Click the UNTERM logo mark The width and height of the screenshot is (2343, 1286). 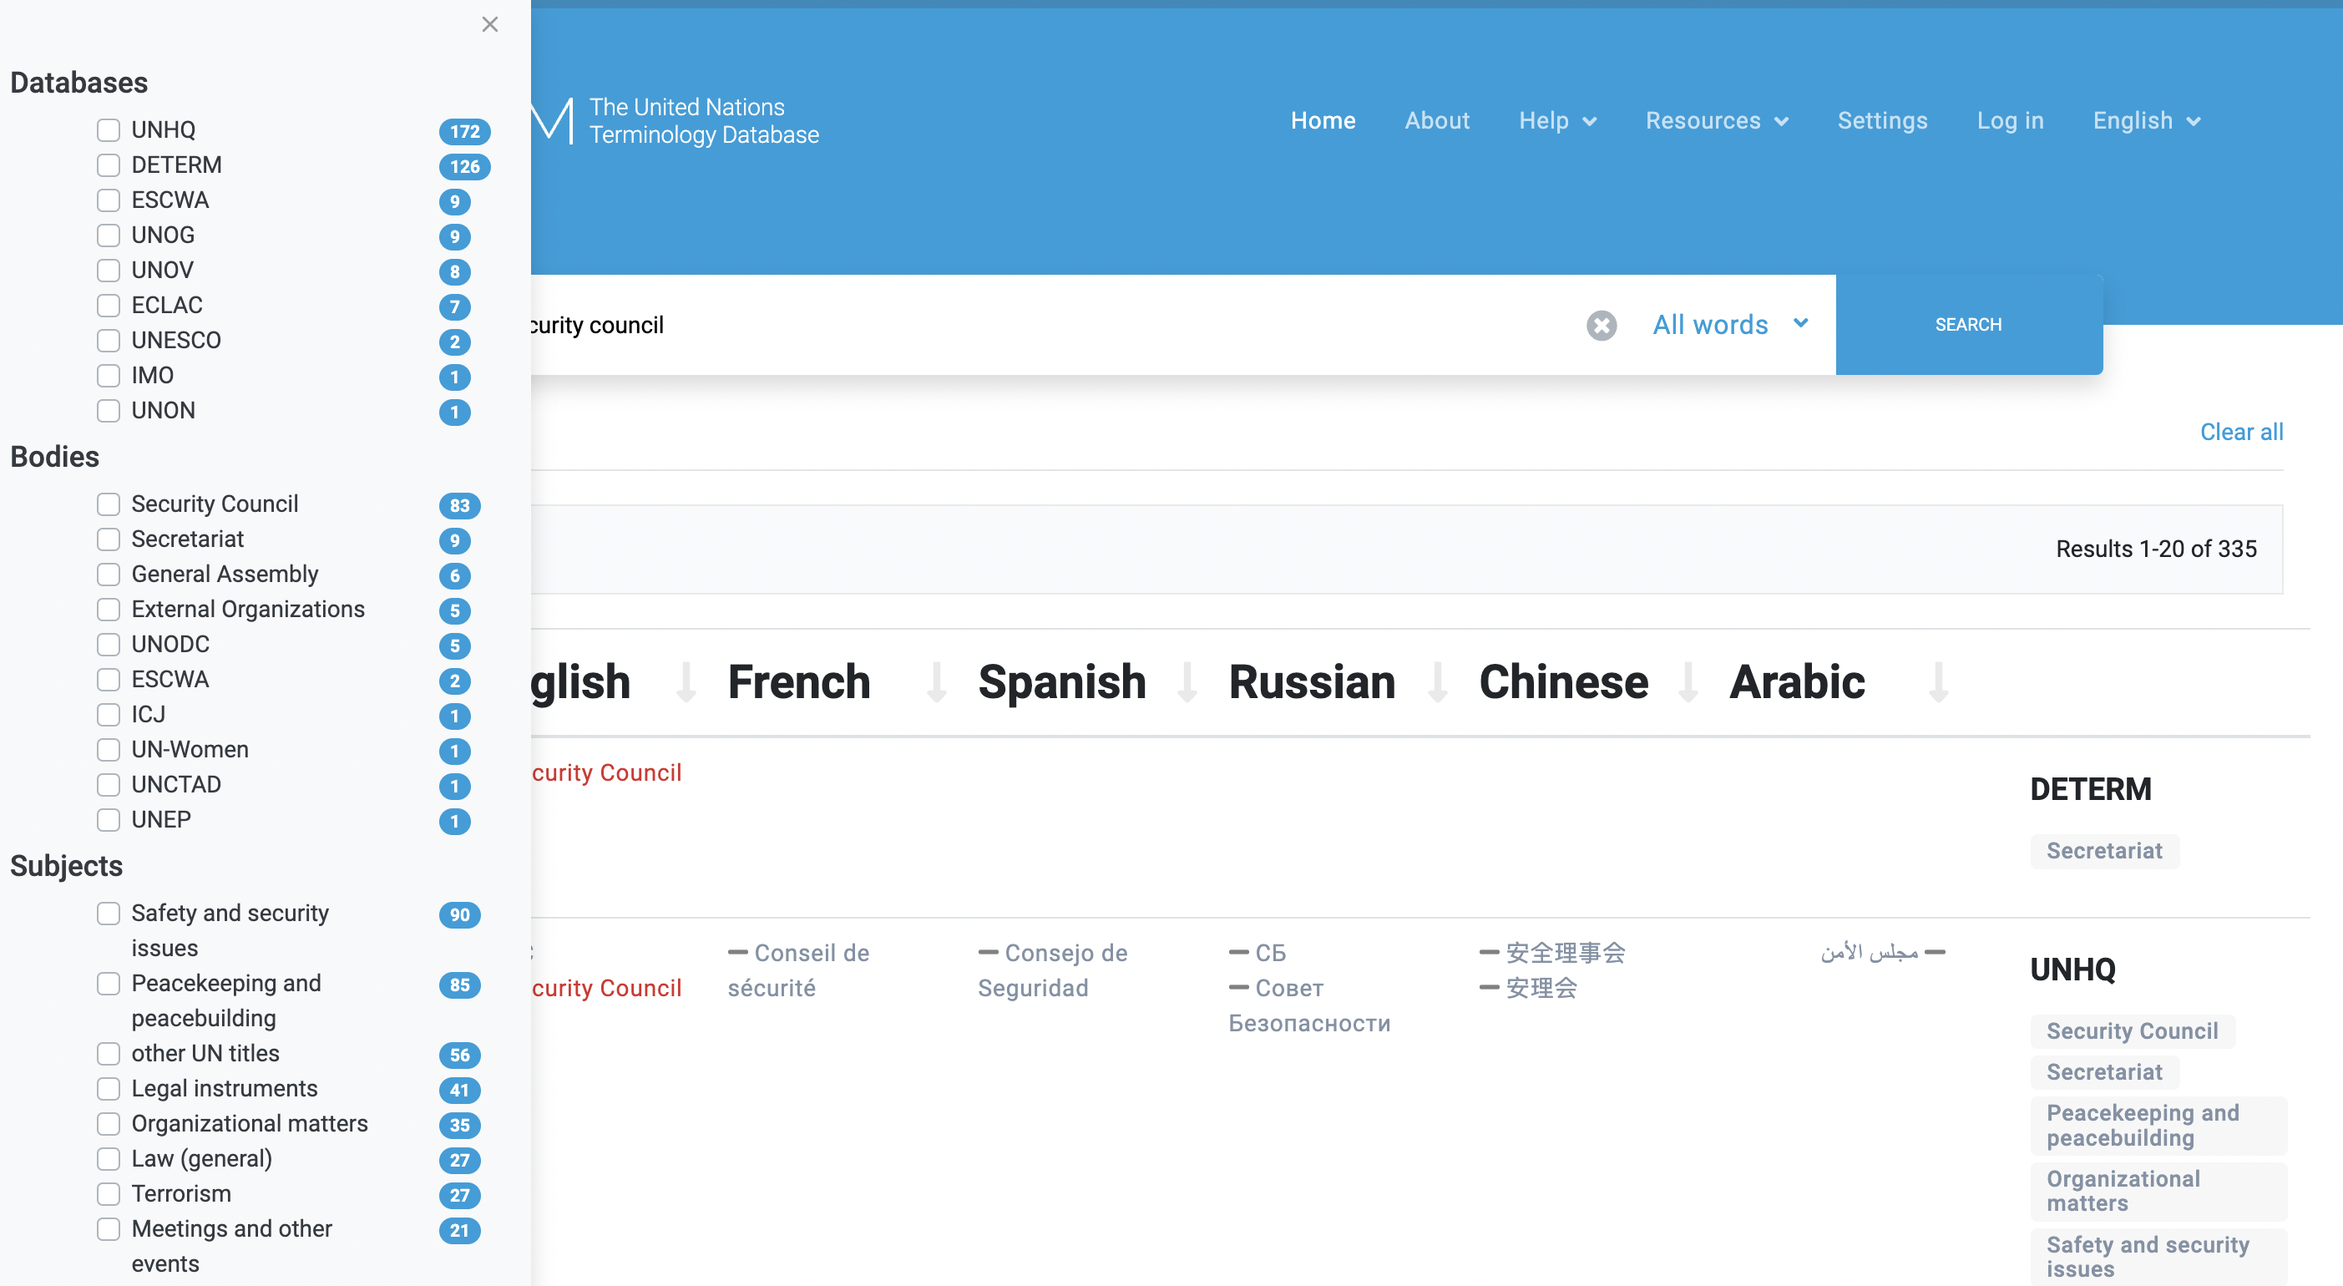(x=553, y=120)
